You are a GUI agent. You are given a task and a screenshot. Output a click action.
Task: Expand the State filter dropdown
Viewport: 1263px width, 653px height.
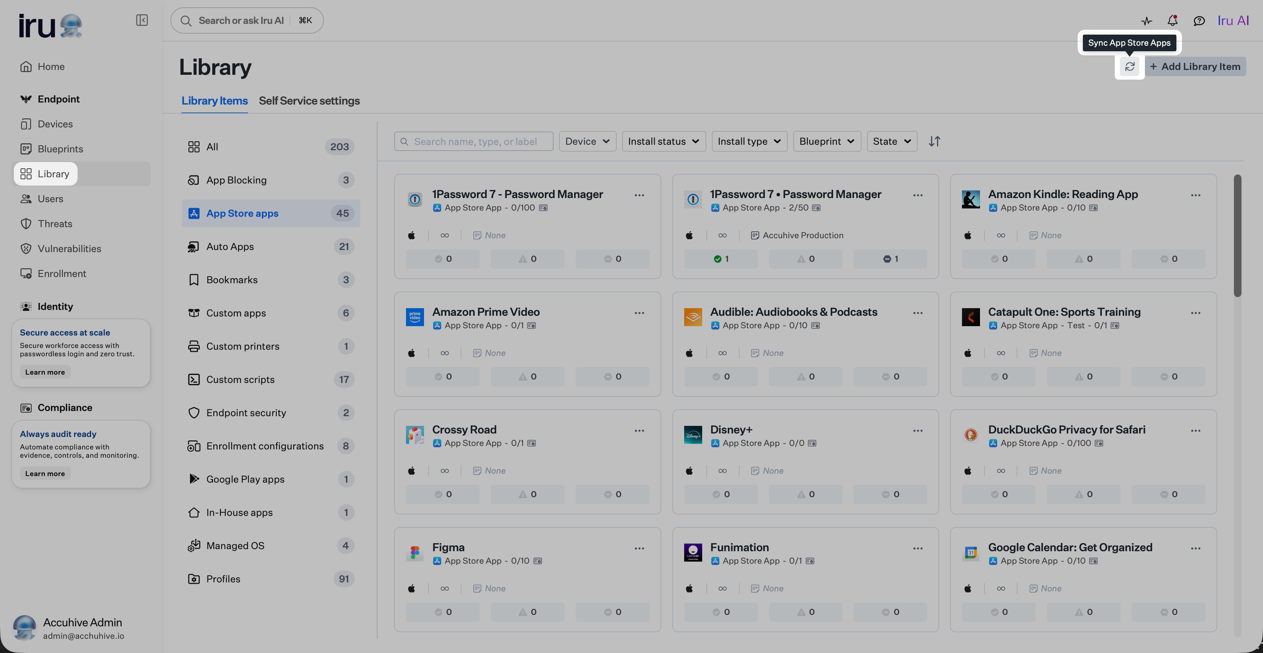(892, 141)
